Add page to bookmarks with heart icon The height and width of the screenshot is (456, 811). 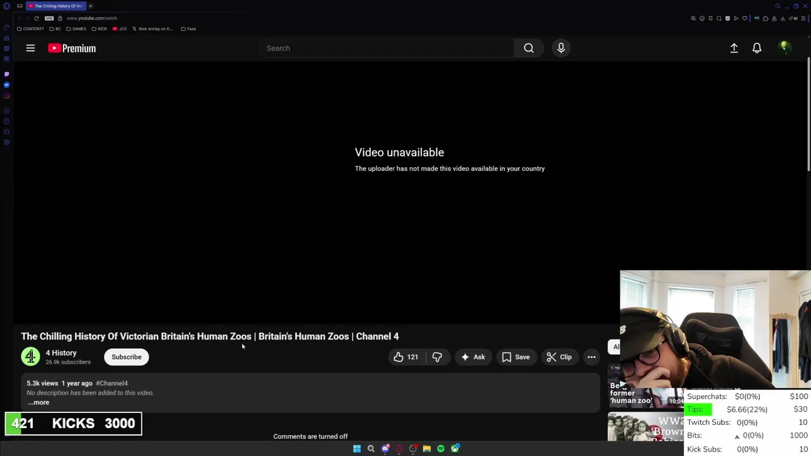tap(744, 18)
